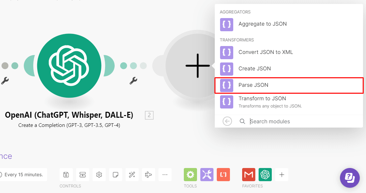This screenshot has width=366, height=193.
Task: Open the explain flow airplane icon
Action: click(149, 175)
